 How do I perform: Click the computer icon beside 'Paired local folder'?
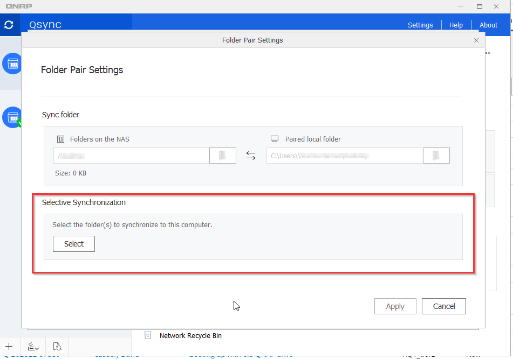275,139
